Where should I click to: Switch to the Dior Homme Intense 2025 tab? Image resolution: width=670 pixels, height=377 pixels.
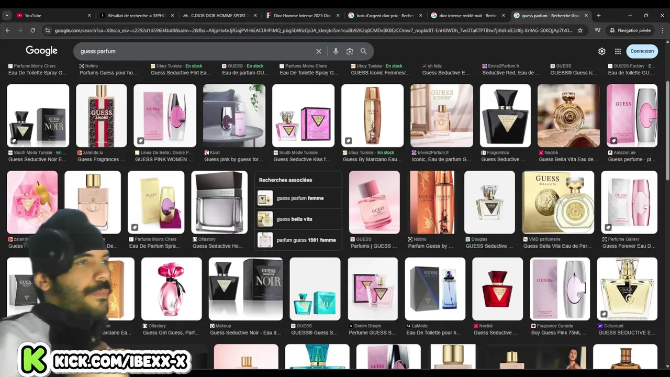coord(301,15)
